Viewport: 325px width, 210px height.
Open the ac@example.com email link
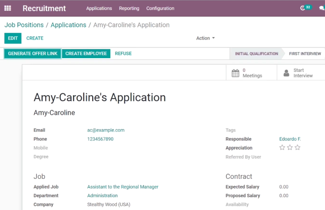coord(106,130)
